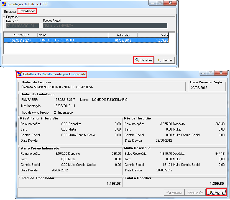Click Contrib. Social value 161,04
Screen dimensions: 230x200
(x=167, y=165)
